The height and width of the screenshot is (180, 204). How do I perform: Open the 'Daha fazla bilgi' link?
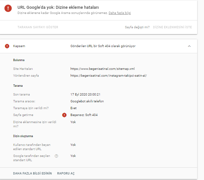[x=120, y=13]
